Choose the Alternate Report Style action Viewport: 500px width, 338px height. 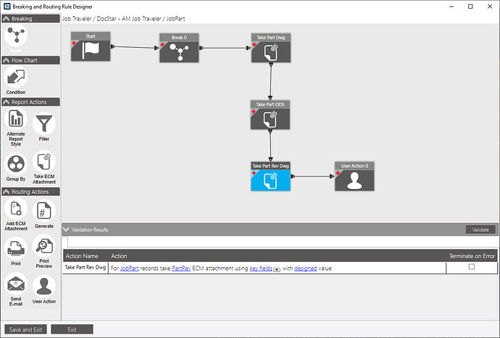(16, 119)
